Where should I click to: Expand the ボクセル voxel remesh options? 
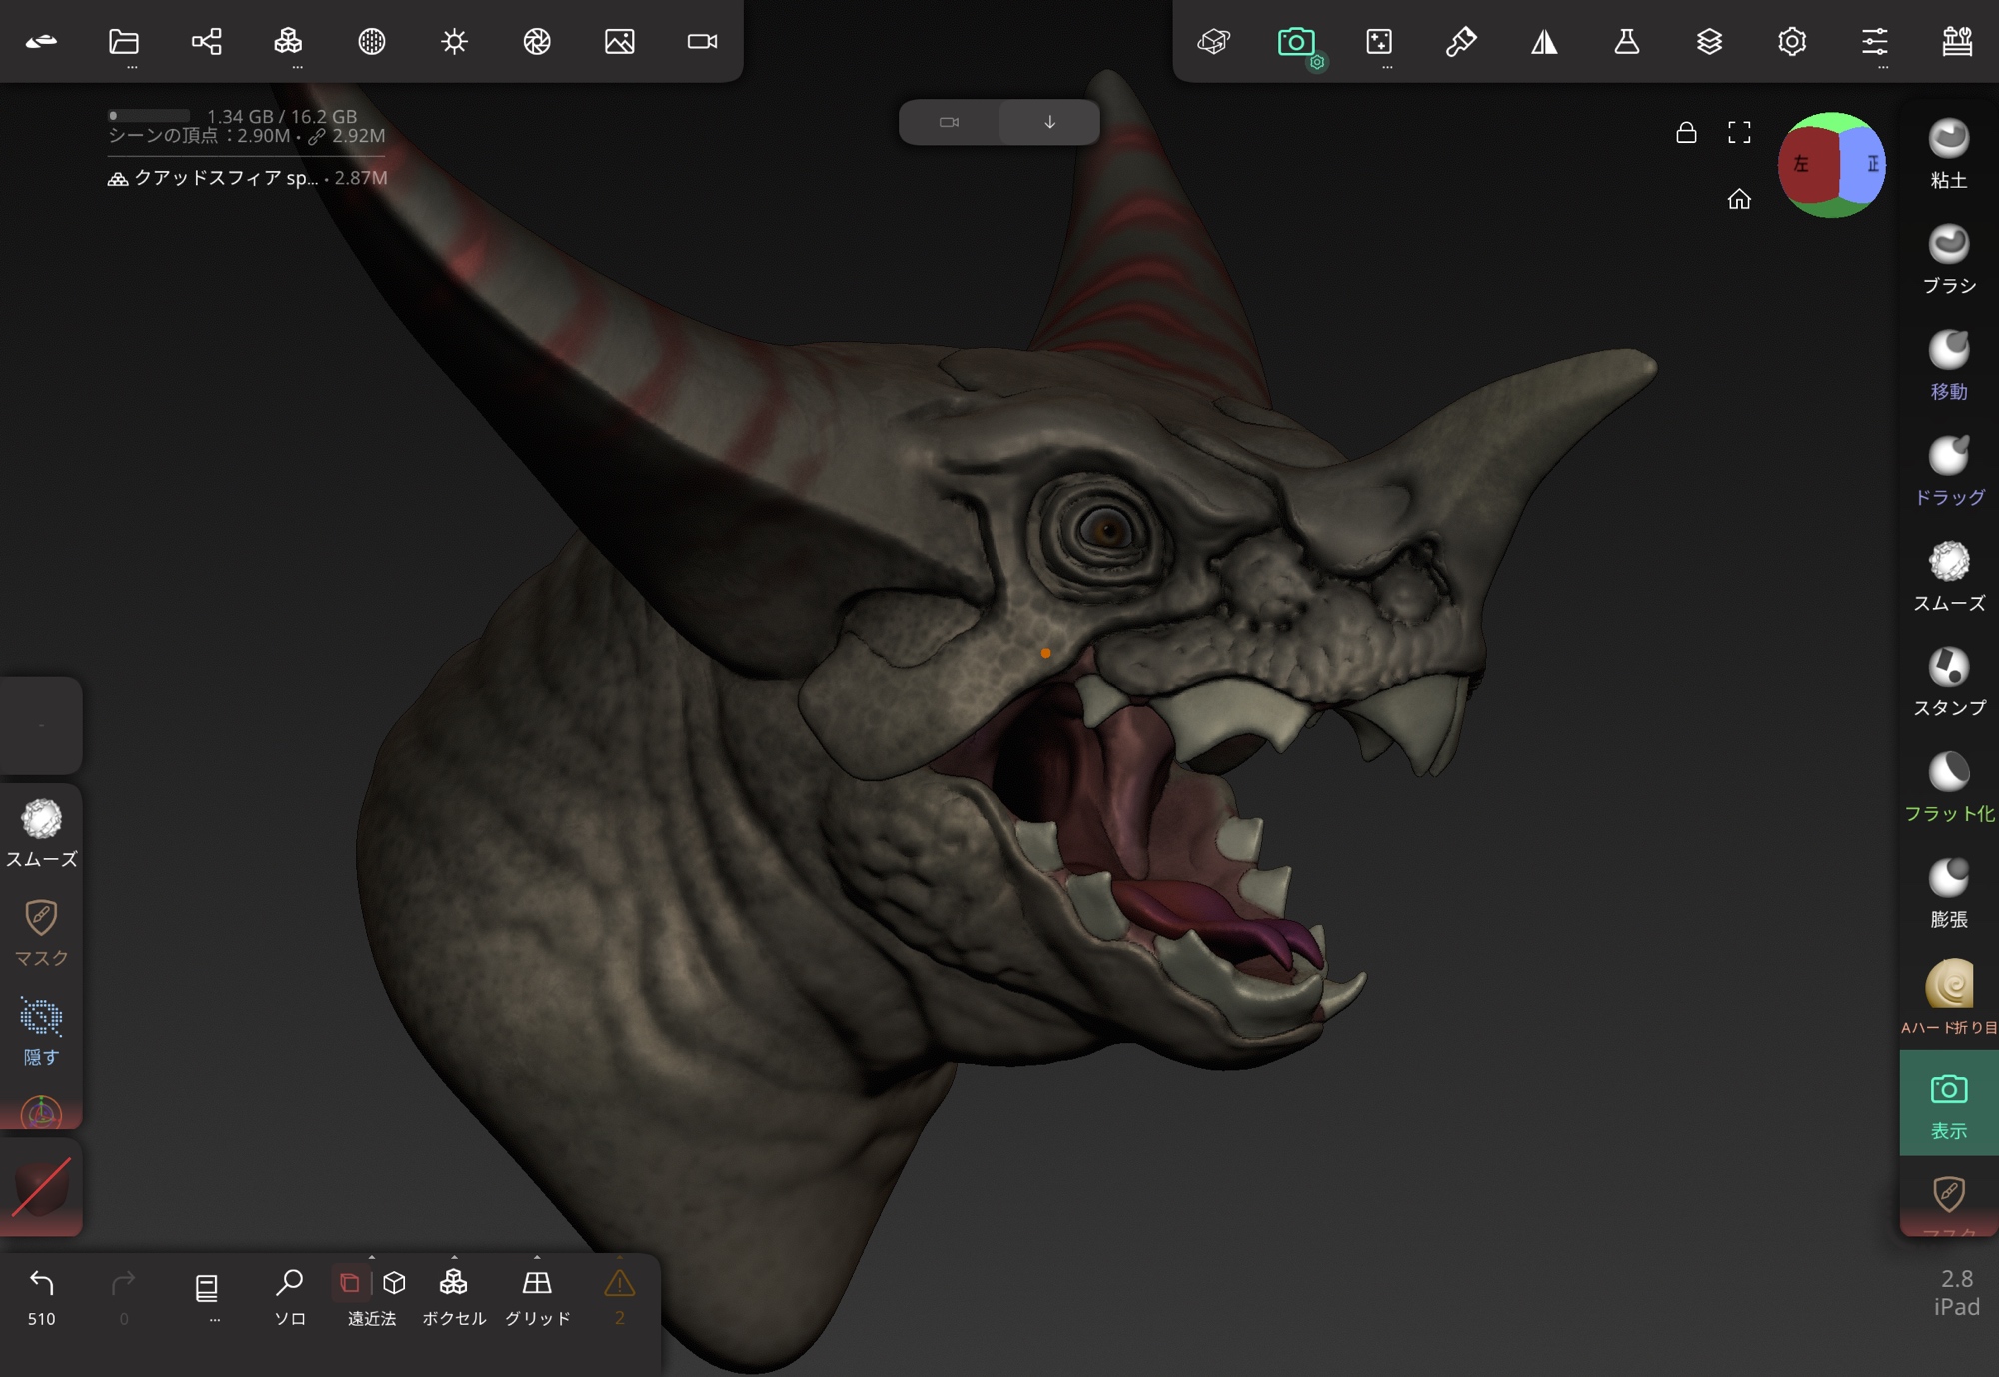(454, 1257)
